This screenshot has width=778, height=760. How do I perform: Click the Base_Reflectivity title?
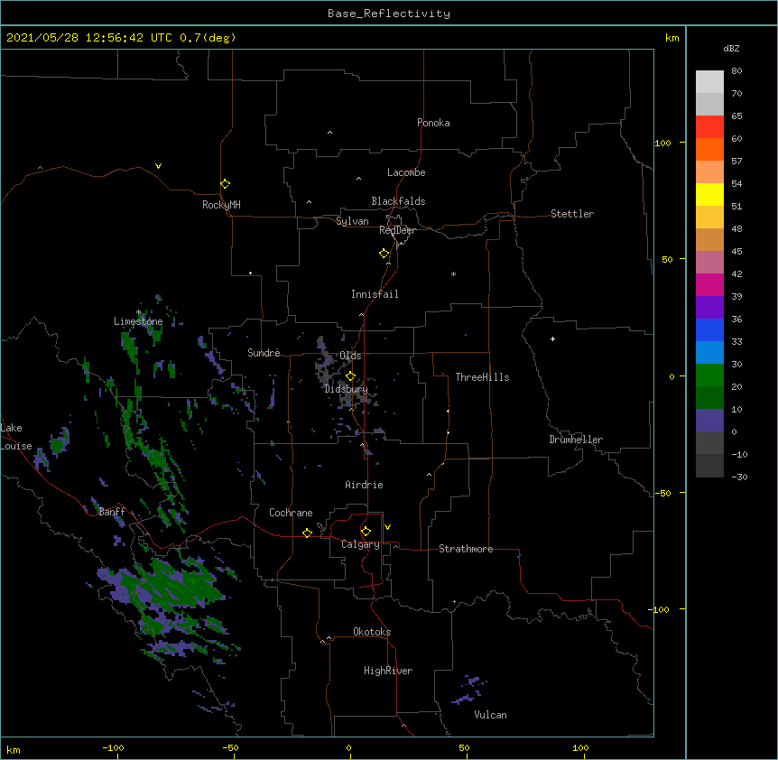click(389, 14)
